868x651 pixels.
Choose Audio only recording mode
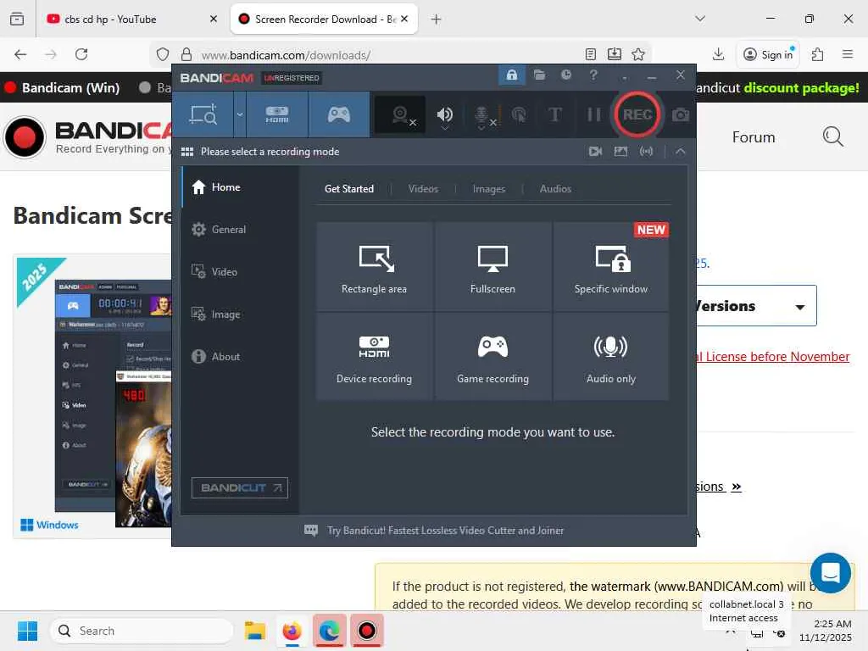[611, 357]
